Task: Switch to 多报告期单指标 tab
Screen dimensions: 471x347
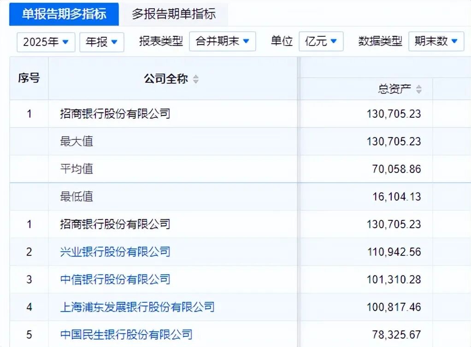Action: point(173,14)
